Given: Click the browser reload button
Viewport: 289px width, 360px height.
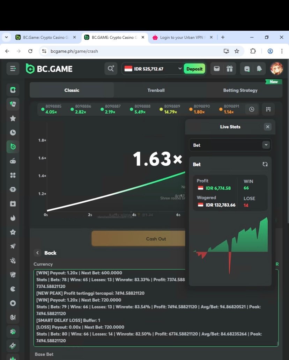Looking at the screenshot, I should 30,51.
